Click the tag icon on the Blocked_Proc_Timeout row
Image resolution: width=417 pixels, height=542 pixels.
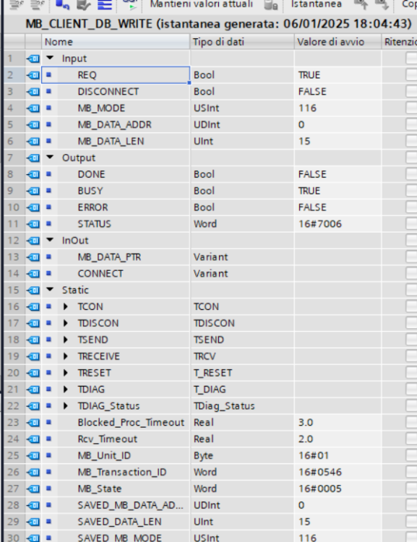pyautogui.click(x=33, y=423)
